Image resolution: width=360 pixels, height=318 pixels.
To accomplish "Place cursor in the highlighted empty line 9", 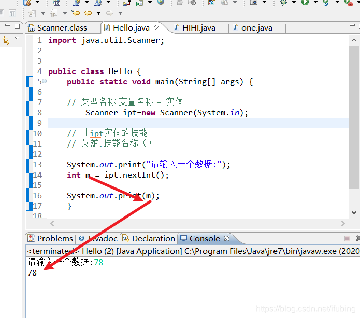I will pos(198,123).
